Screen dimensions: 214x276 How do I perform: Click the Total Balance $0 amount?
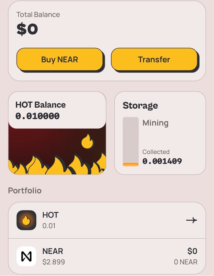coord(27,29)
